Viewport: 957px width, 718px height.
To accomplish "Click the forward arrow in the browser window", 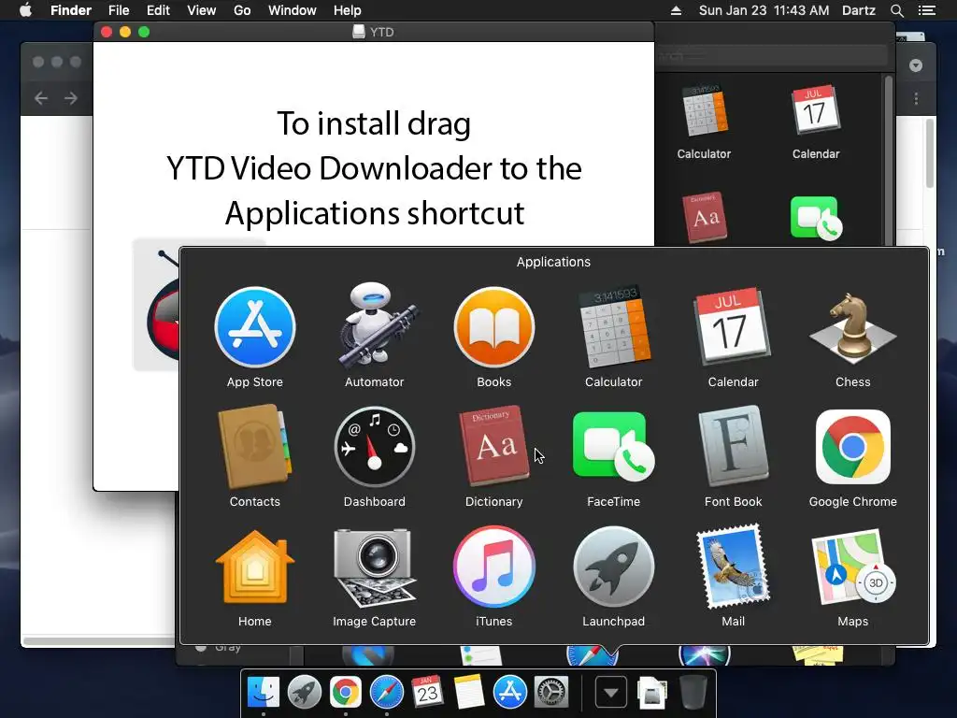I will (71, 98).
